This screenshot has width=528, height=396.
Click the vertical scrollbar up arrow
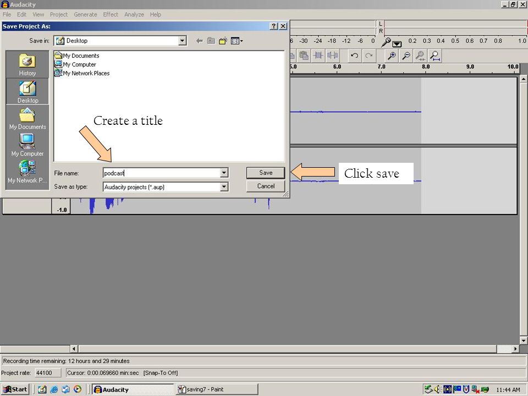(x=524, y=79)
